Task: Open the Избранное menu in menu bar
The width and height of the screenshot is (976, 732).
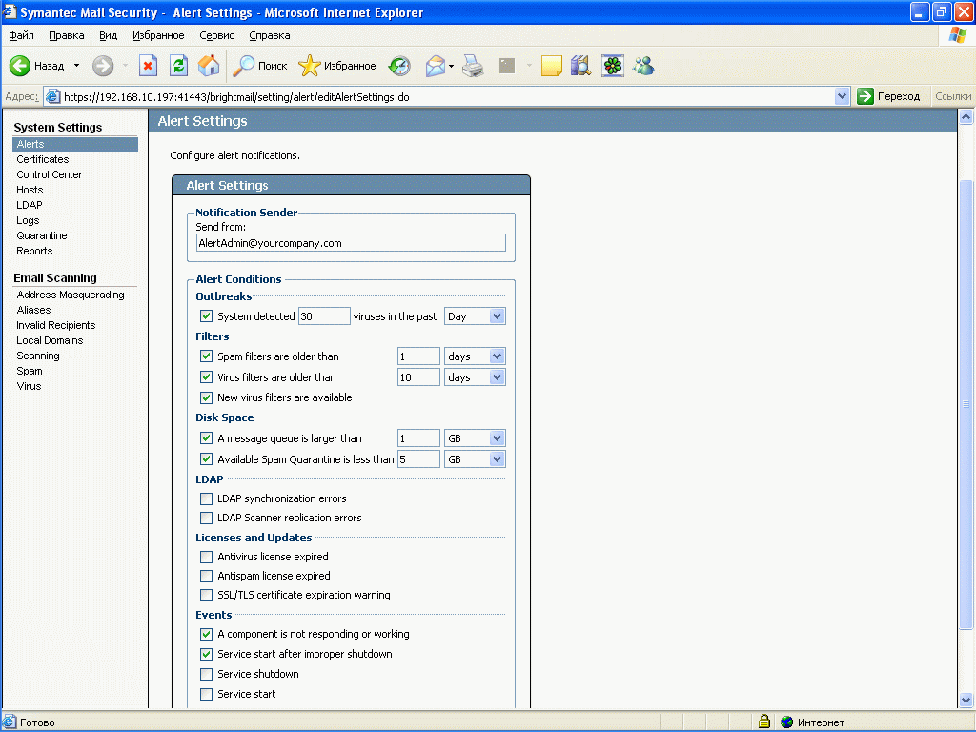Action: [x=158, y=35]
